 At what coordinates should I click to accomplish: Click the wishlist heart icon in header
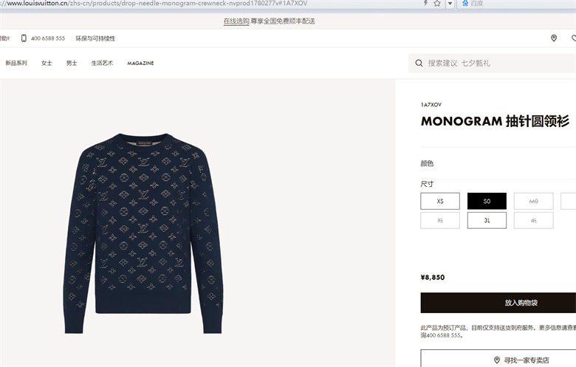[574, 38]
